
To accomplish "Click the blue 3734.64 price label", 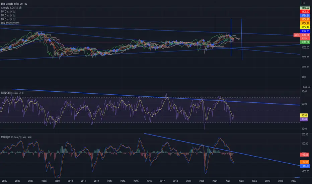I will point(305,15).
